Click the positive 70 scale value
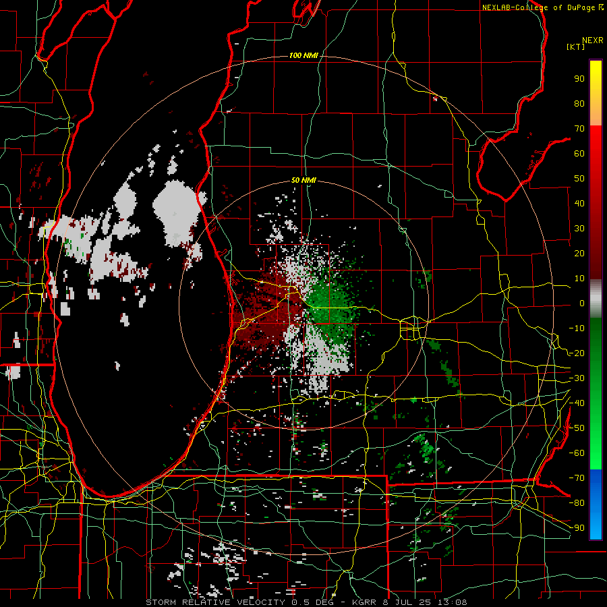This screenshot has height=607, width=607. tap(579, 129)
